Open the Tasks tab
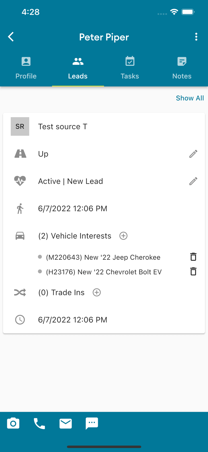The width and height of the screenshot is (208, 452). [x=130, y=67]
